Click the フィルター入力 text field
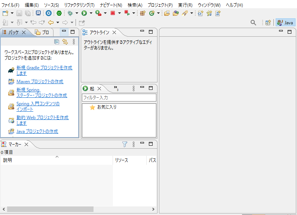This screenshot has height=215, width=297. pos(119,97)
